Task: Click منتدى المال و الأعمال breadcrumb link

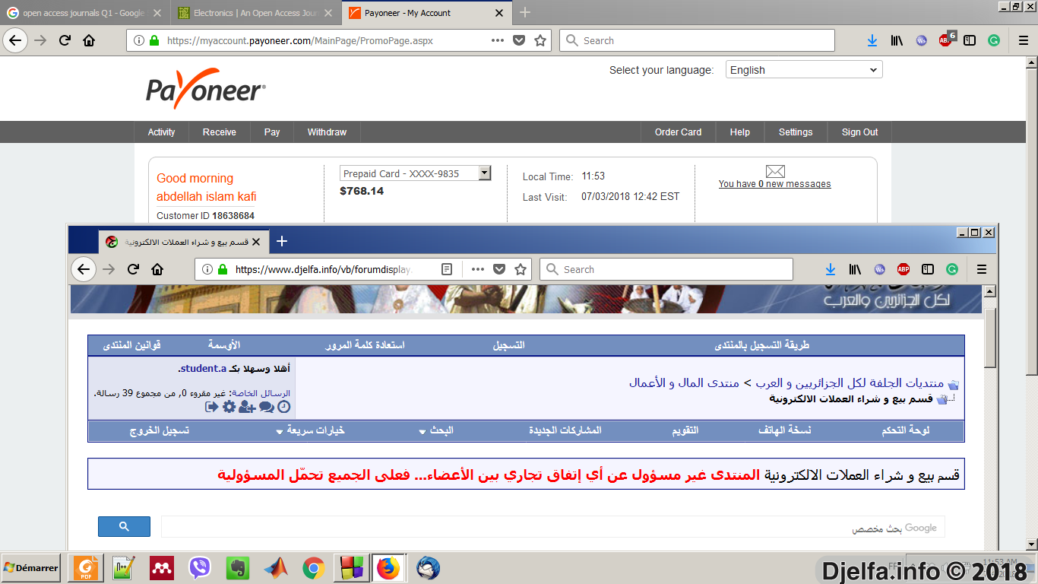Action: click(x=684, y=382)
